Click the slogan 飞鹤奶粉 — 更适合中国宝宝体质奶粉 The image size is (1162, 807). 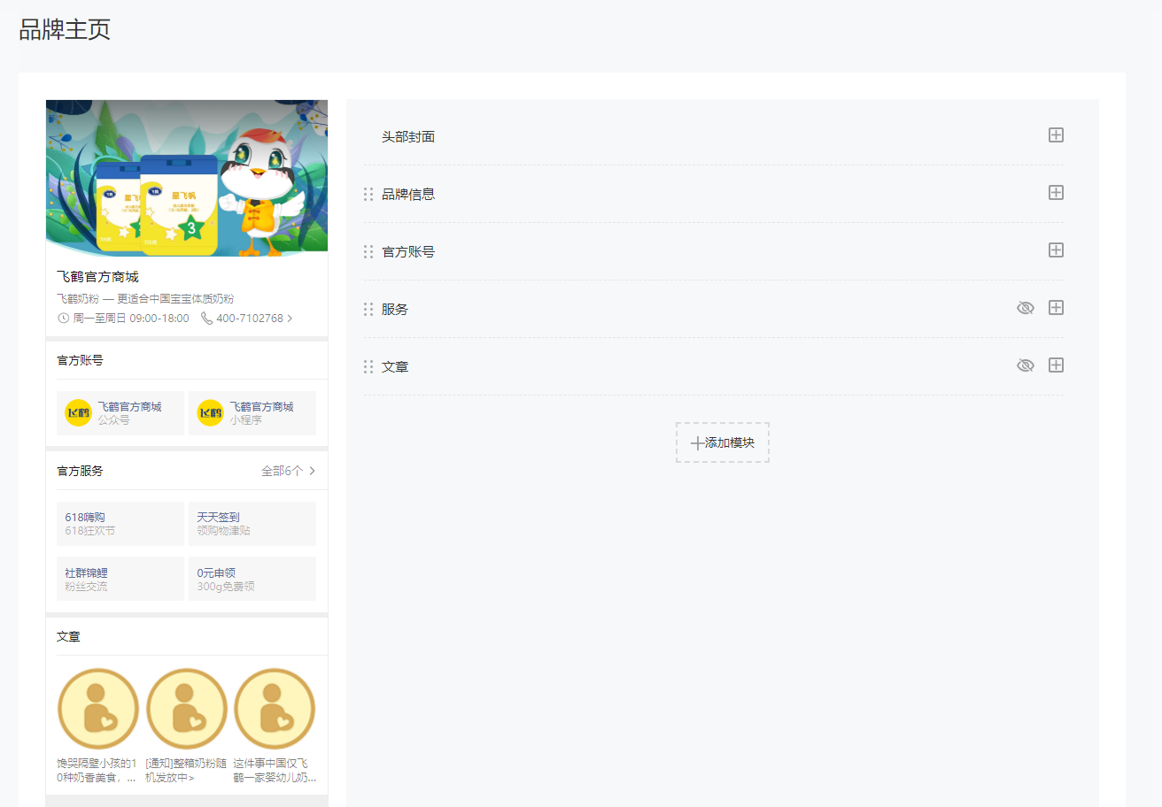[x=145, y=299]
